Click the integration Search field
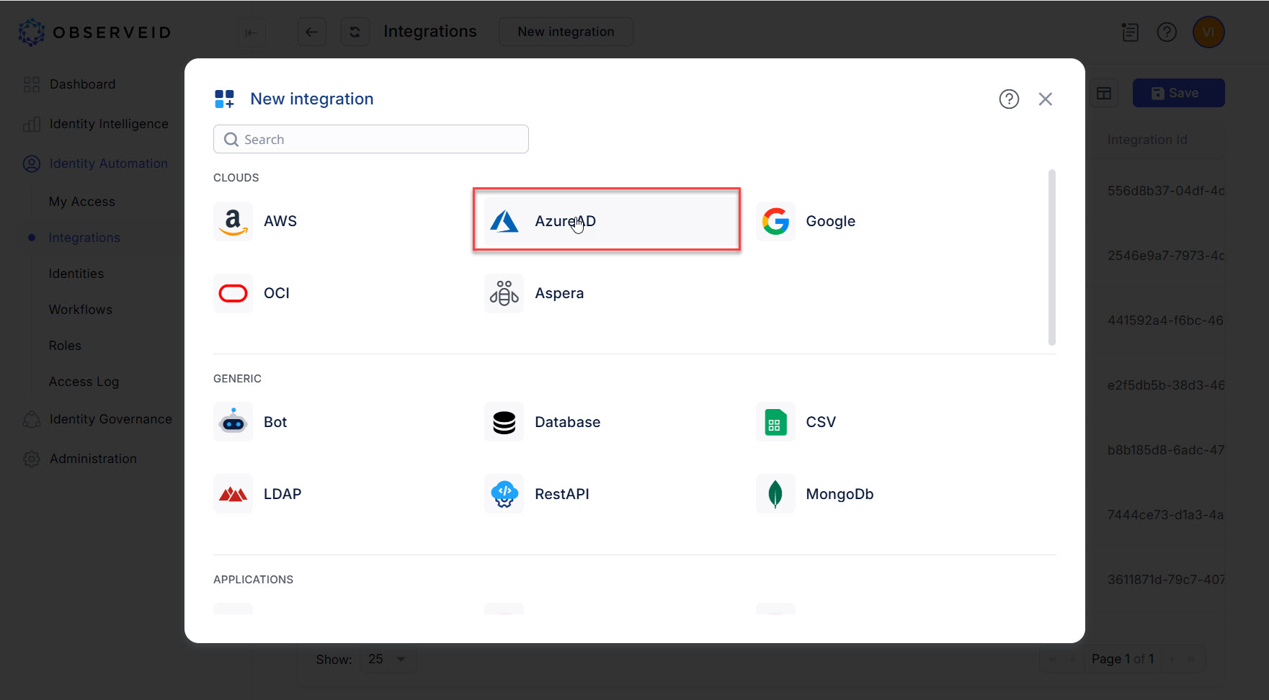1269x700 pixels. [371, 139]
